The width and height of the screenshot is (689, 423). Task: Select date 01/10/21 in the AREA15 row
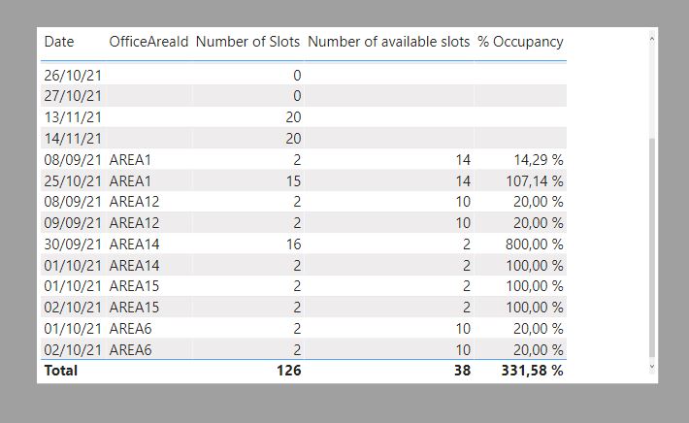[x=73, y=286]
